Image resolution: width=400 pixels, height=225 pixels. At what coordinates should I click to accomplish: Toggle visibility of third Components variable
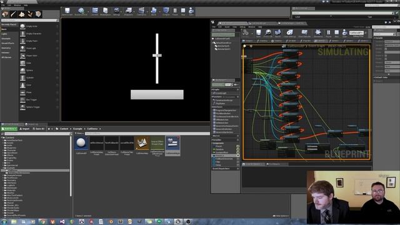click(x=237, y=152)
